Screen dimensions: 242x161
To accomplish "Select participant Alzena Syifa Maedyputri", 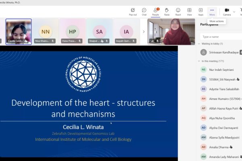I will [x=221, y=137].
